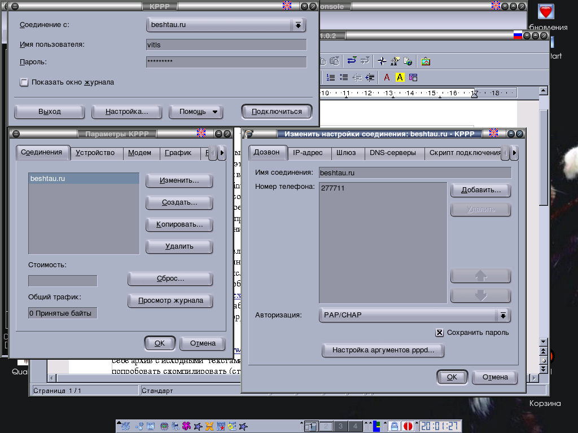
Task: Click the red logout icon in the panel
Action: click(x=408, y=426)
